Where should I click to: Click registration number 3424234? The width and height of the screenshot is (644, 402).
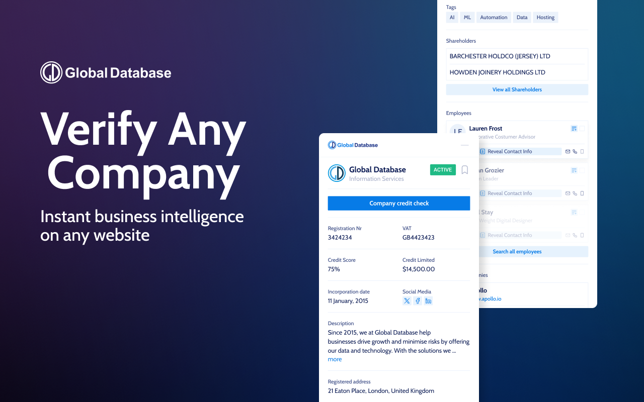(x=340, y=237)
